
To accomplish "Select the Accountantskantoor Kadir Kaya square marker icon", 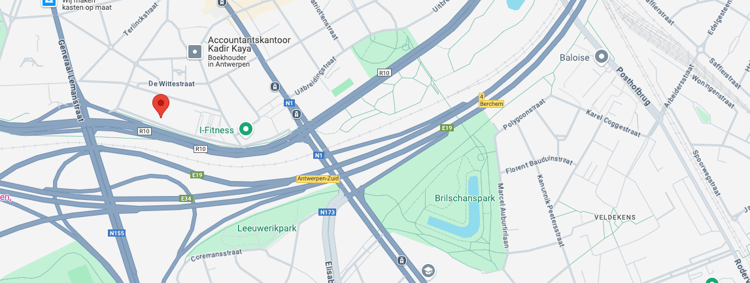I will [195, 52].
